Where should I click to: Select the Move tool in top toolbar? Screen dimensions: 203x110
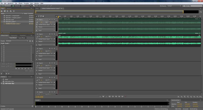(x=31, y=6)
